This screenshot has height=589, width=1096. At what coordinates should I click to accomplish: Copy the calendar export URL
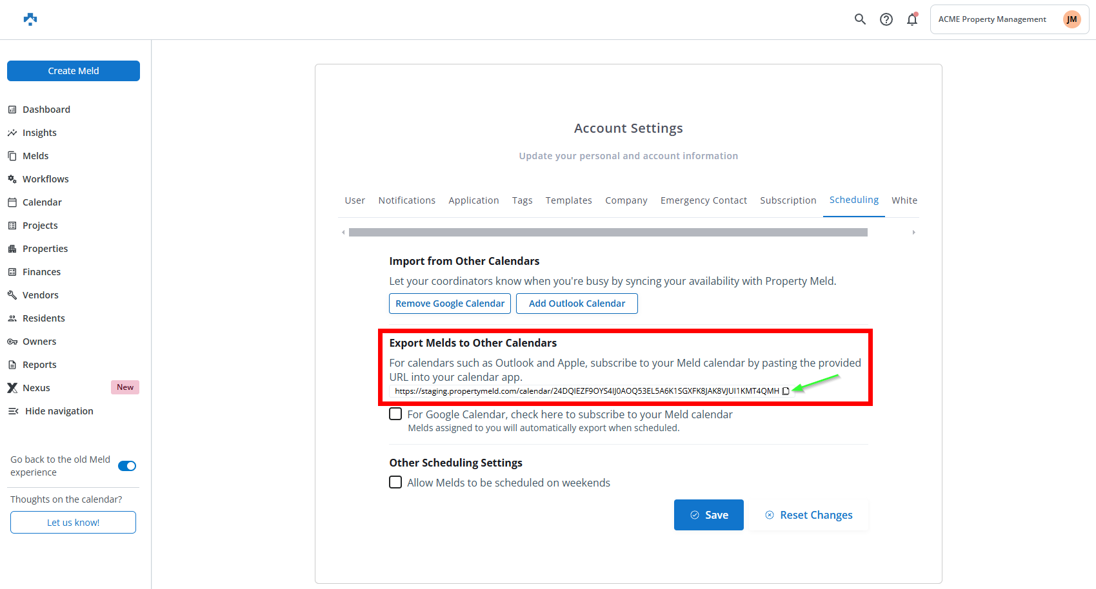(786, 391)
